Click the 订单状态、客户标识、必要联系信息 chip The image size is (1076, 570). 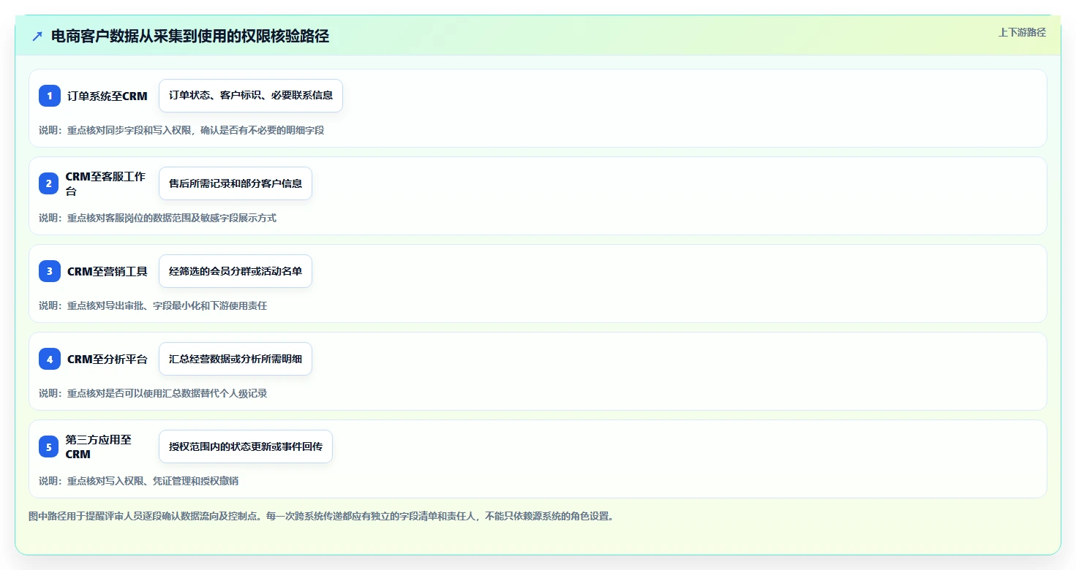click(251, 96)
